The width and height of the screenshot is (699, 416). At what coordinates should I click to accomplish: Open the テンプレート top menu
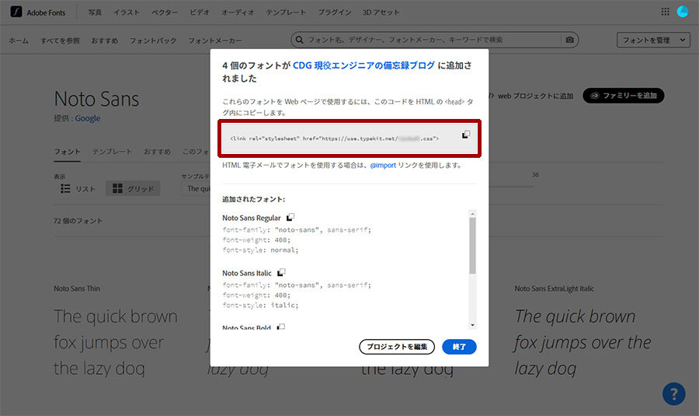tap(286, 12)
